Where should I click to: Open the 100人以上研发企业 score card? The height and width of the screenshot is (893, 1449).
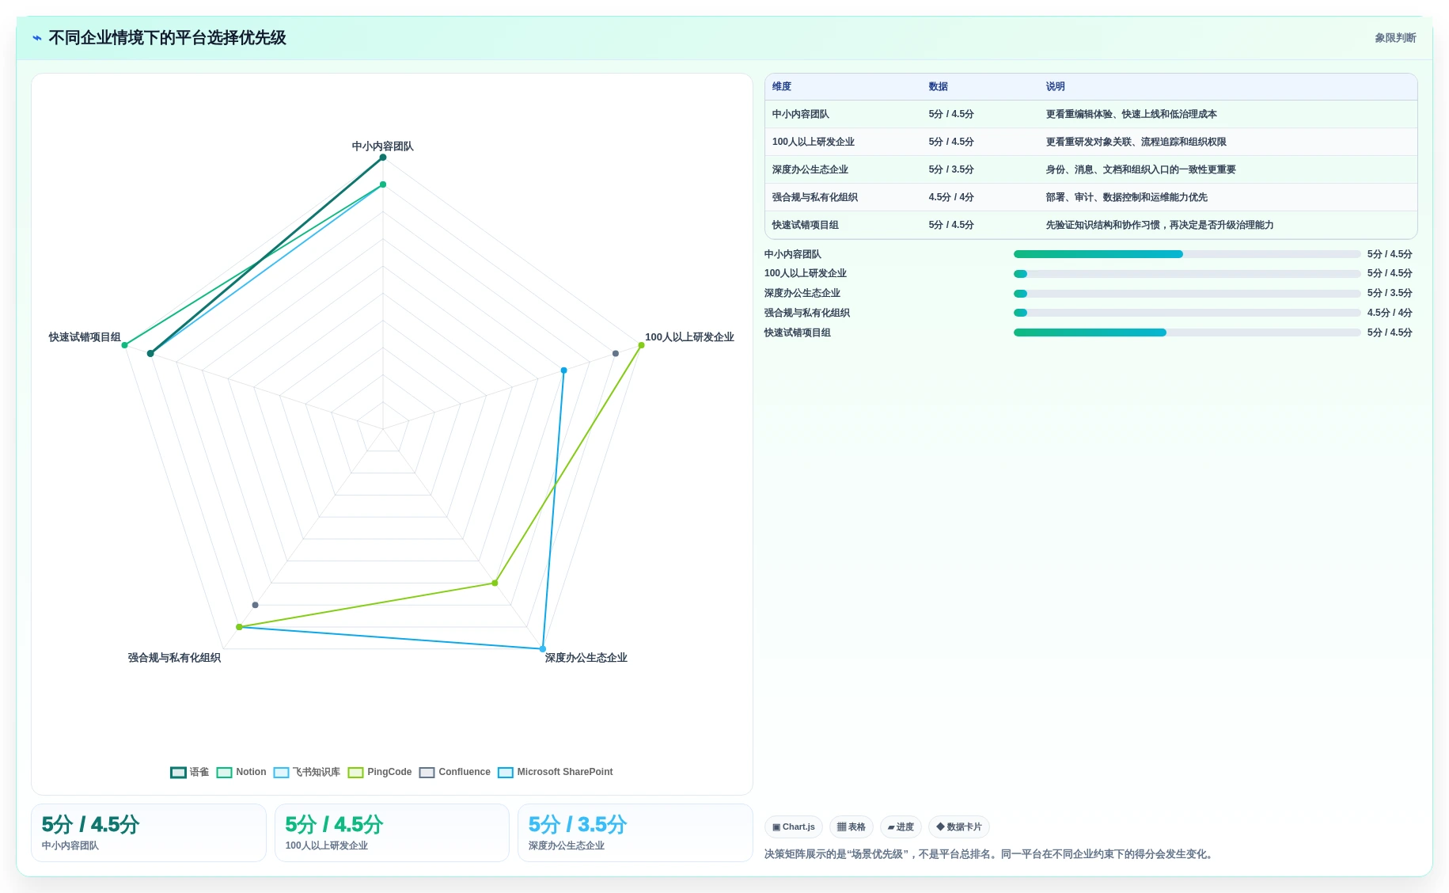click(392, 833)
